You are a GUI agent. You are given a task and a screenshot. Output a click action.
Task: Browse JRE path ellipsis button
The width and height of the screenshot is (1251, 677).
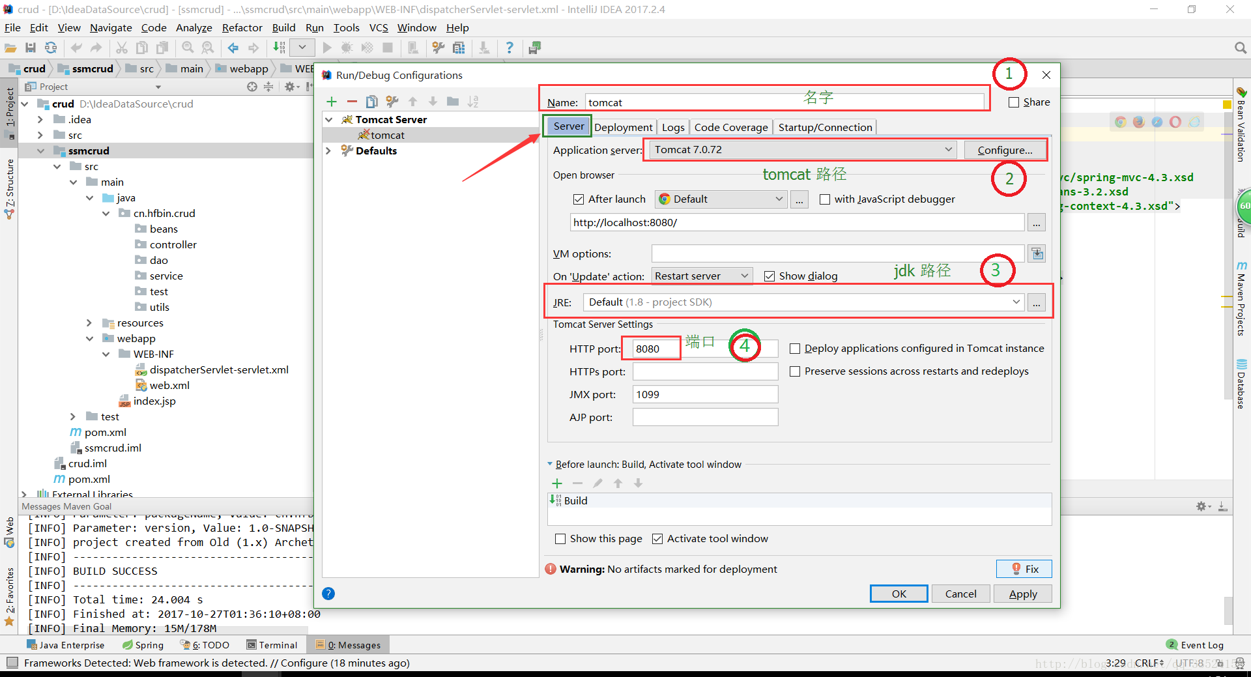[x=1036, y=302]
